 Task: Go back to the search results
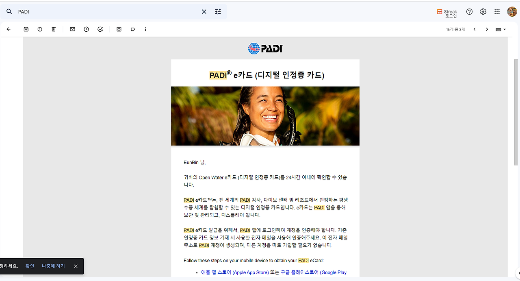coord(9,29)
